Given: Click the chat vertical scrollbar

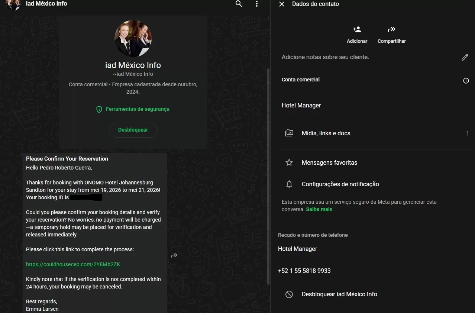Looking at the screenshot, I should [268, 175].
